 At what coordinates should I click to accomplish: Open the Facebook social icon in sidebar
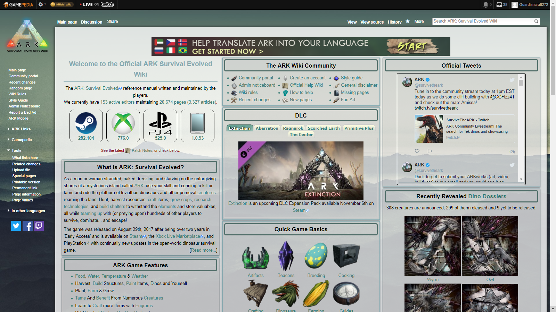27,226
